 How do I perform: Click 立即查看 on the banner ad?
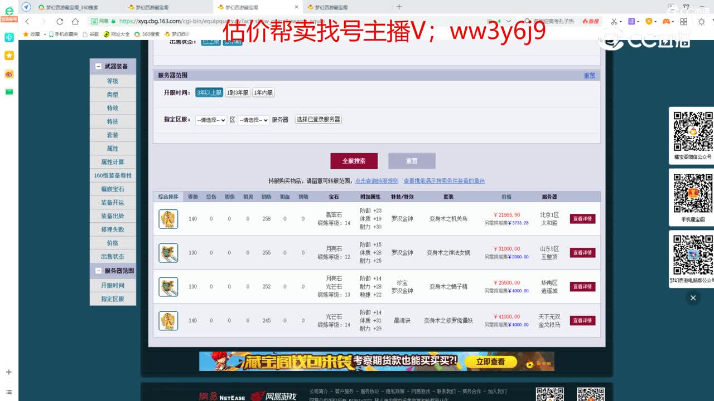coord(490,361)
